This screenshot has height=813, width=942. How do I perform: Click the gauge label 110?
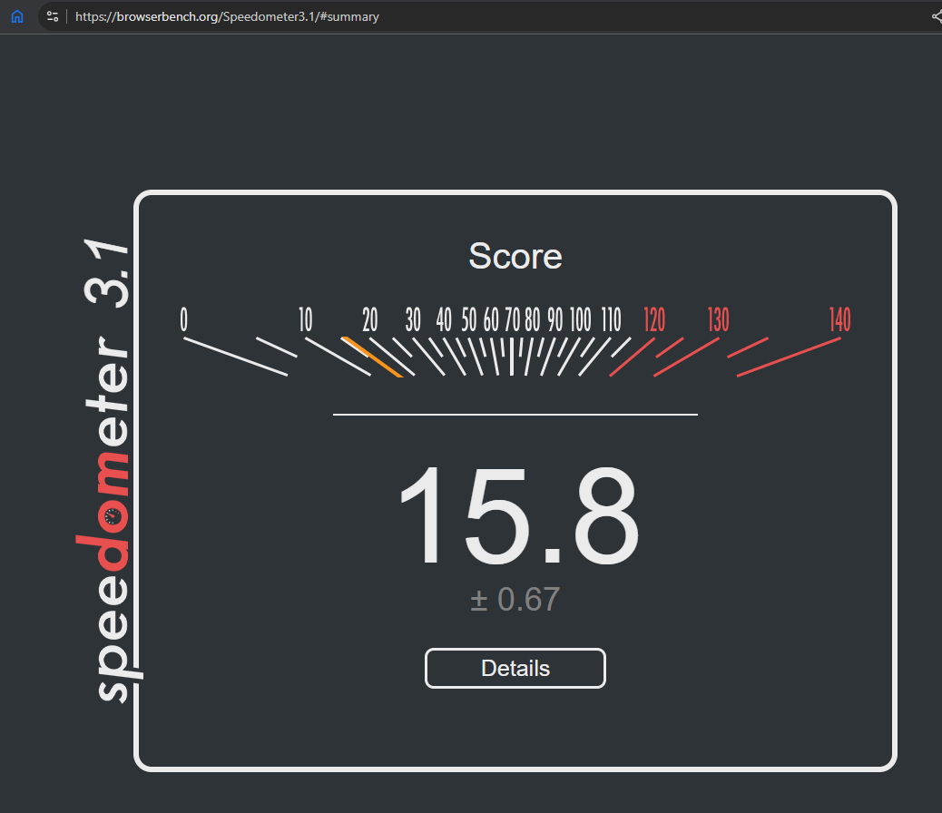tap(611, 319)
